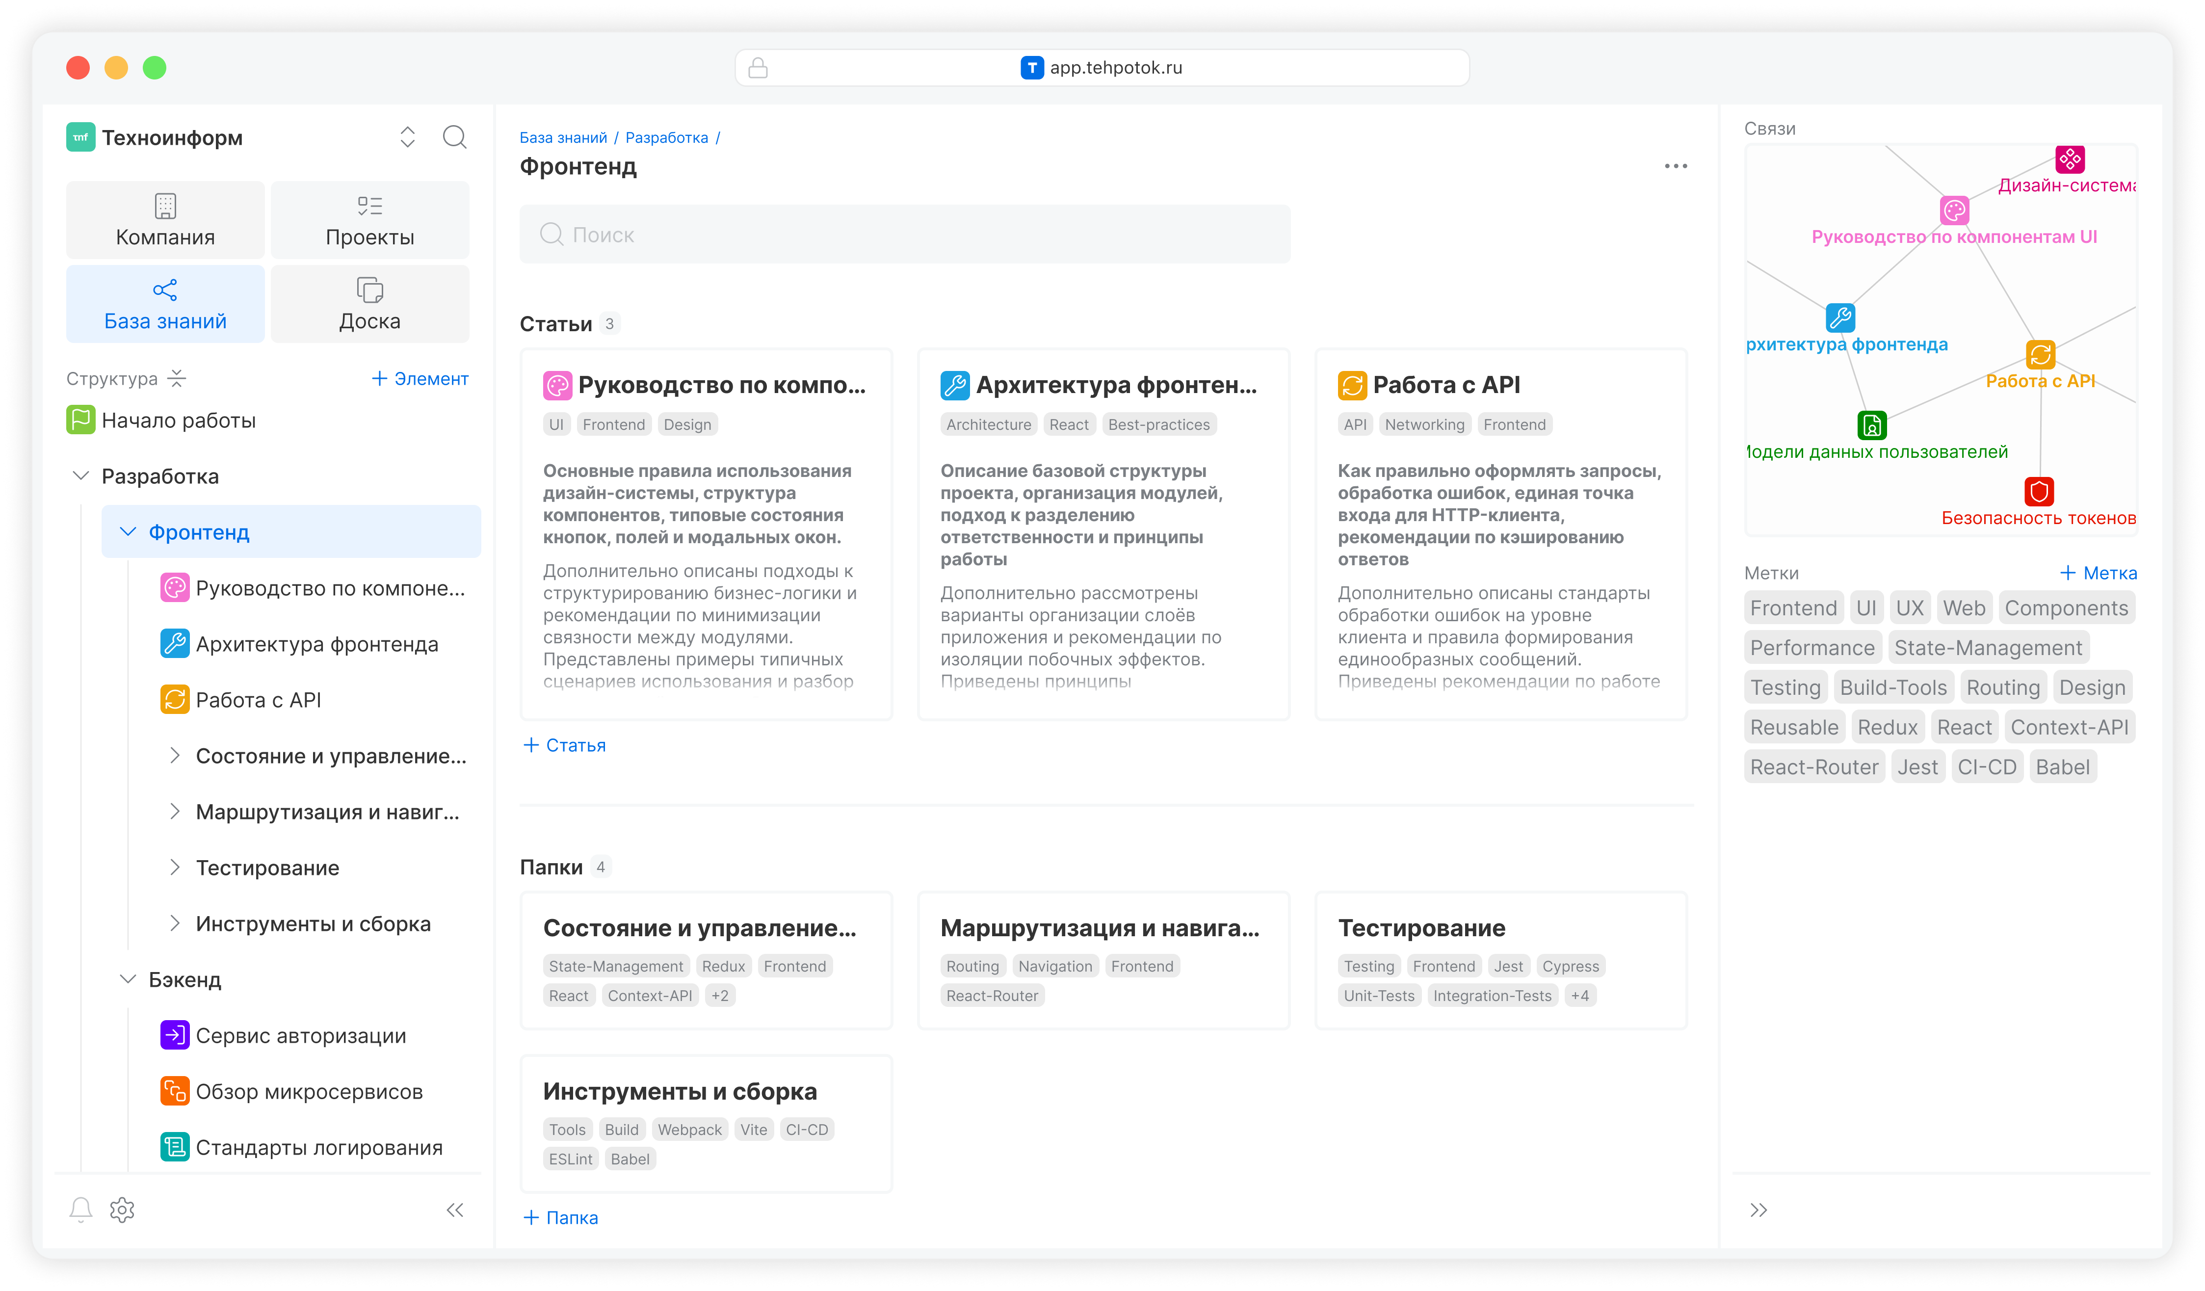Viewport: 2205px width, 1291px height.
Task: Open the Доска tab
Action: (369, 304)
